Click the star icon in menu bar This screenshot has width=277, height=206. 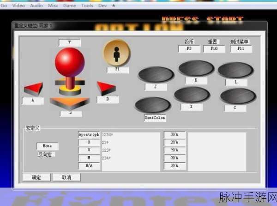(114, 6)
